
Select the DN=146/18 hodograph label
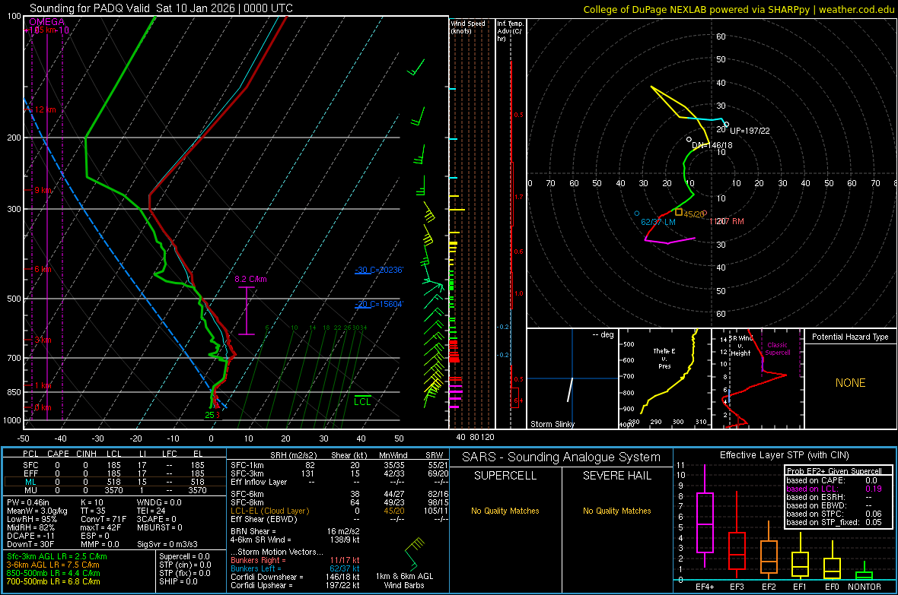(x=712, y=145)
